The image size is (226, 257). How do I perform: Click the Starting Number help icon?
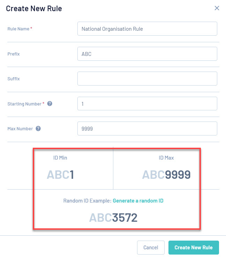[50, 104]
